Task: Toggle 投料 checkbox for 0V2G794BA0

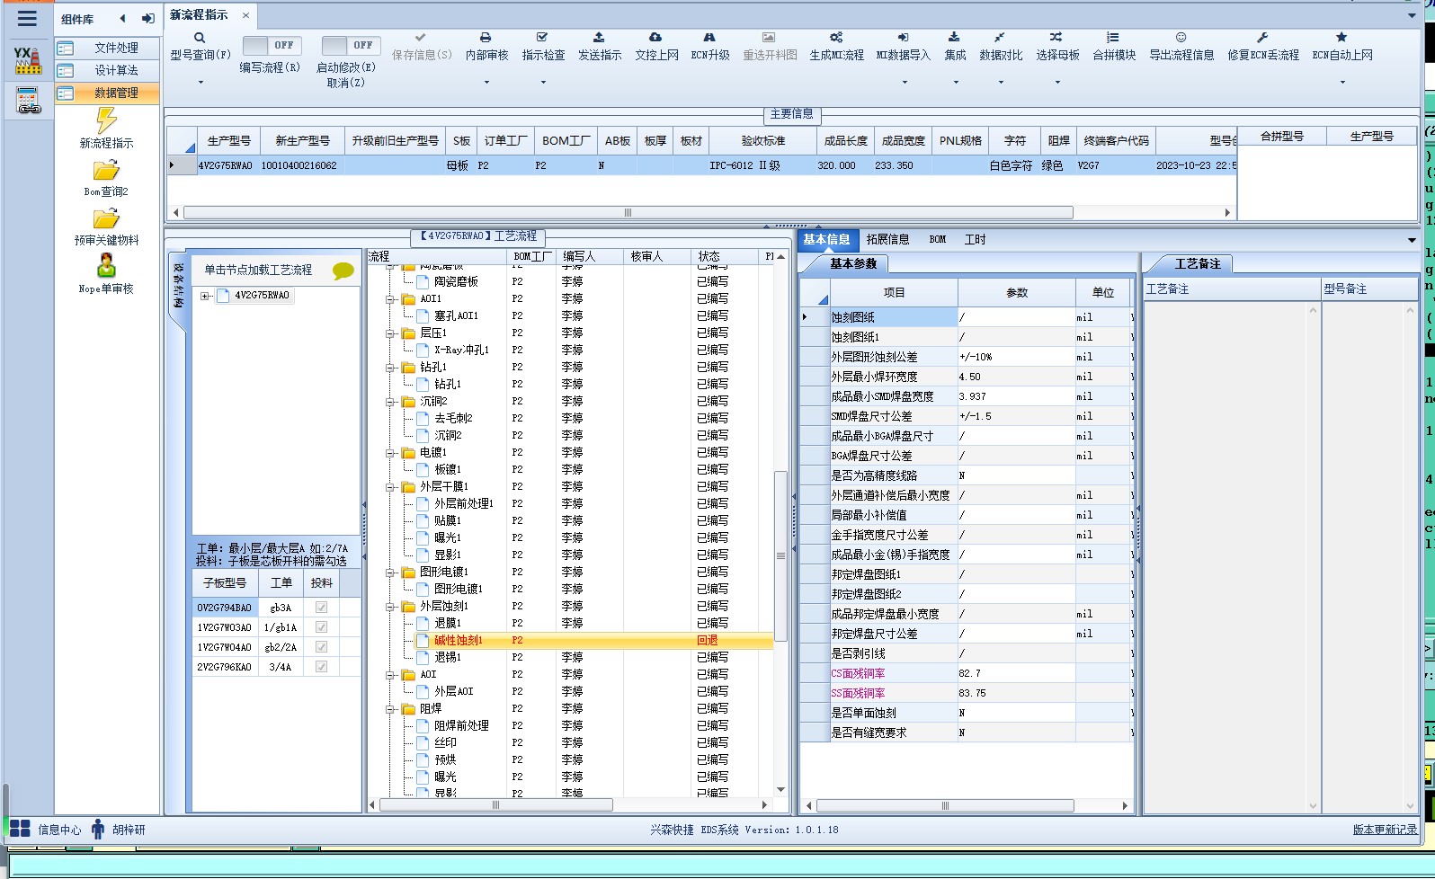Action: pyautogui.click(x=321, y=608)
